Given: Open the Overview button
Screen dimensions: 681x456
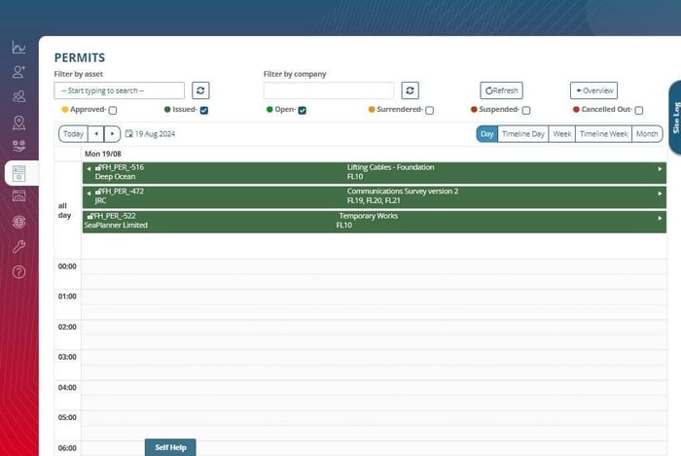Looking at the screenshot, I should pos(593,90).
